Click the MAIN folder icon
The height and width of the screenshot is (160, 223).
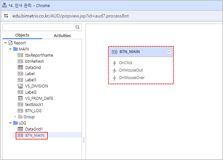pyautogui.click(x=15, y=49)
